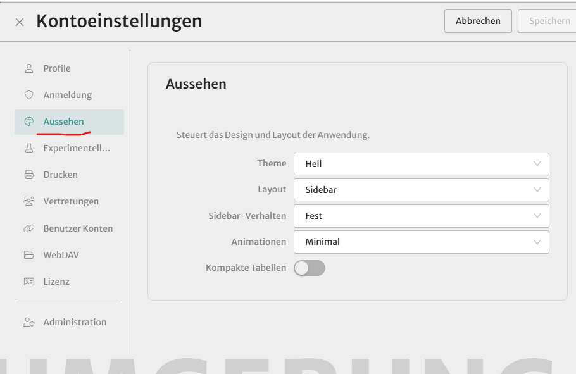
Task: Click the chevron arrow of the Animationen field
Action: pyautogui.click(x=537, y=242)
